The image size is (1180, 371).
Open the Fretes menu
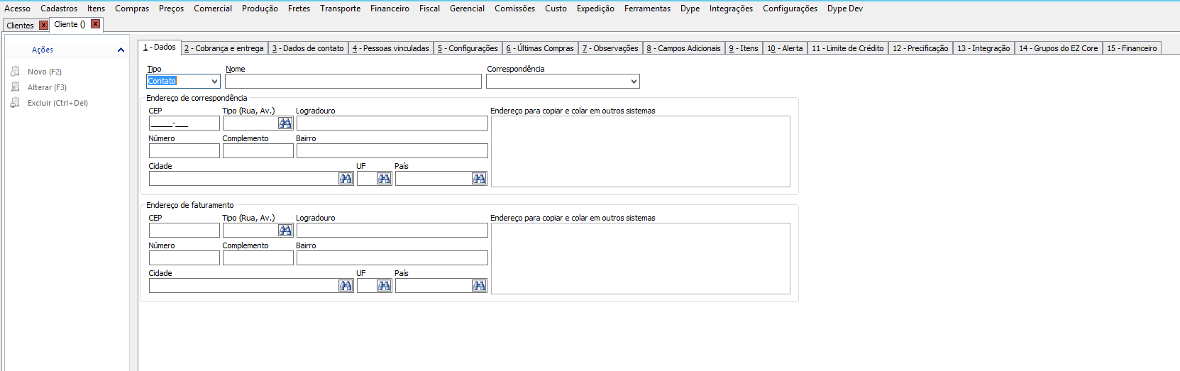[x=299, y=9]
